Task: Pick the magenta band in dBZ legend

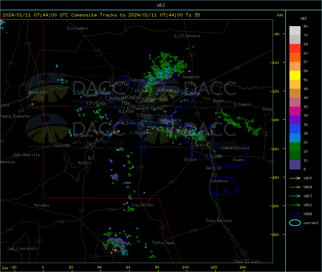Action: (x=295, y=111)
